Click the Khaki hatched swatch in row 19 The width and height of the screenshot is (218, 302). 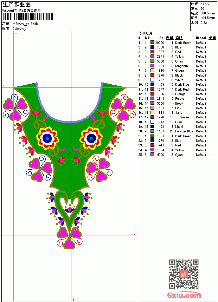pos(152,126)
